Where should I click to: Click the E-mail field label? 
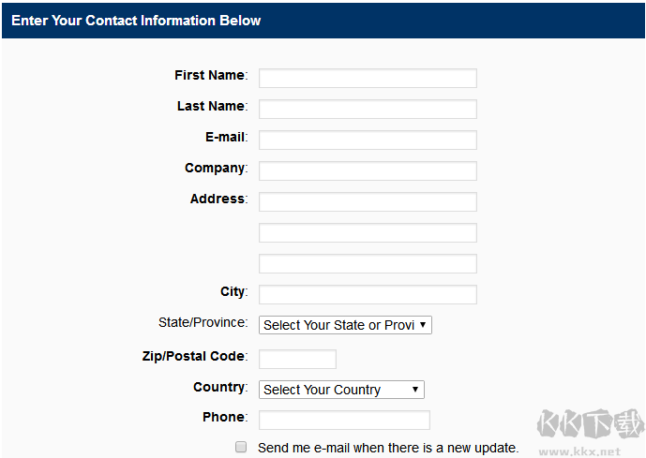(225, 137)
